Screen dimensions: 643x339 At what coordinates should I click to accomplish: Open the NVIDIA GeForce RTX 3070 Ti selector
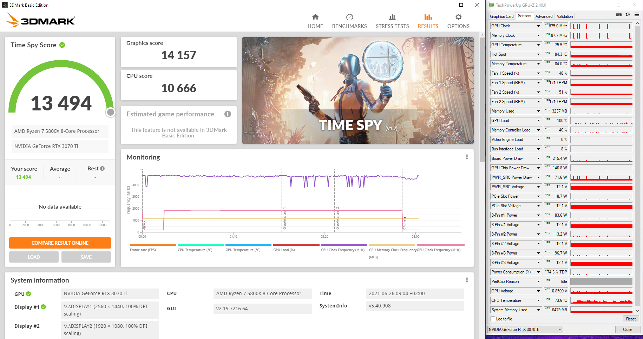525,330
